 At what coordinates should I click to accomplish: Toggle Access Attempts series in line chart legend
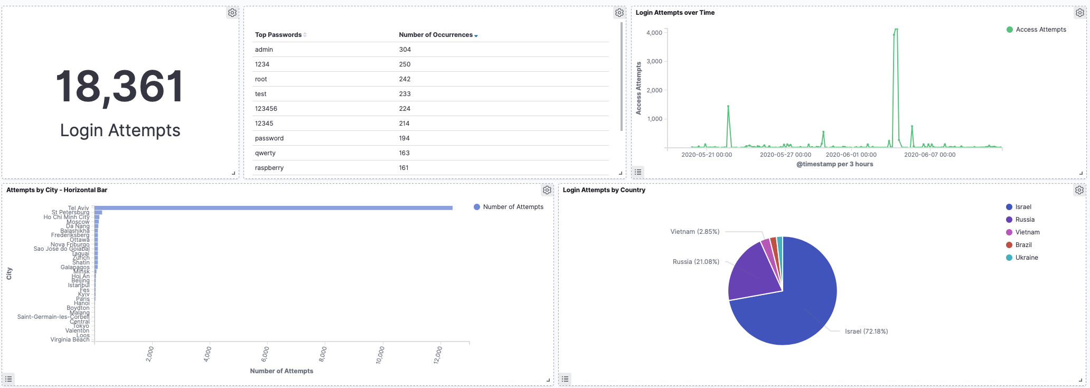[x=1040, y=30]
